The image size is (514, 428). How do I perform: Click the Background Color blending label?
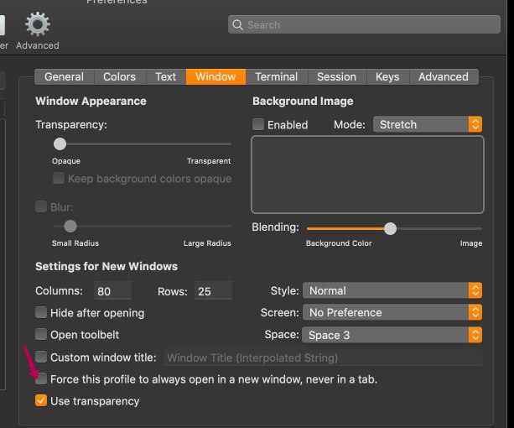tap(339, 243)
